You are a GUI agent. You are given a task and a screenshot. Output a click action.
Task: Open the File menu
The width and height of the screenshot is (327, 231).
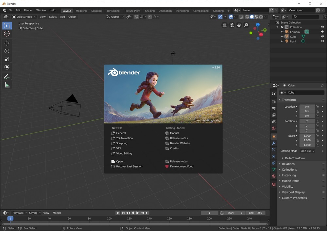[x=10, y=10]
